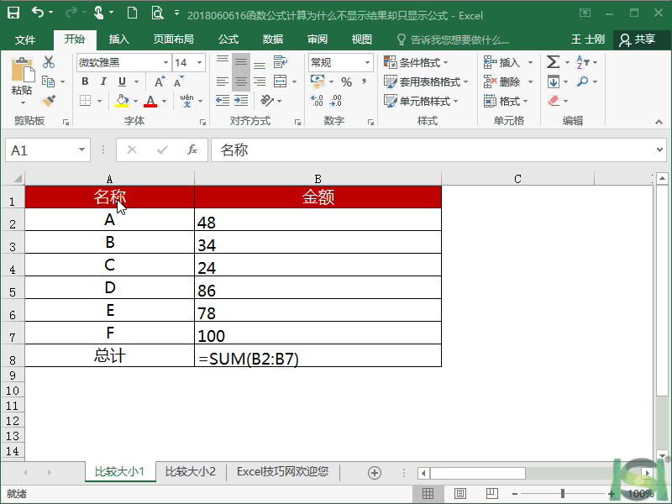Open the font name dropdown 微软雅黑
Viewport: 672px width, 504px height.
[165, 62]
